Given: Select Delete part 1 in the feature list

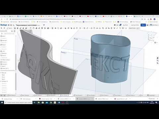Looking at the screenshot, I should coord(5,68).
